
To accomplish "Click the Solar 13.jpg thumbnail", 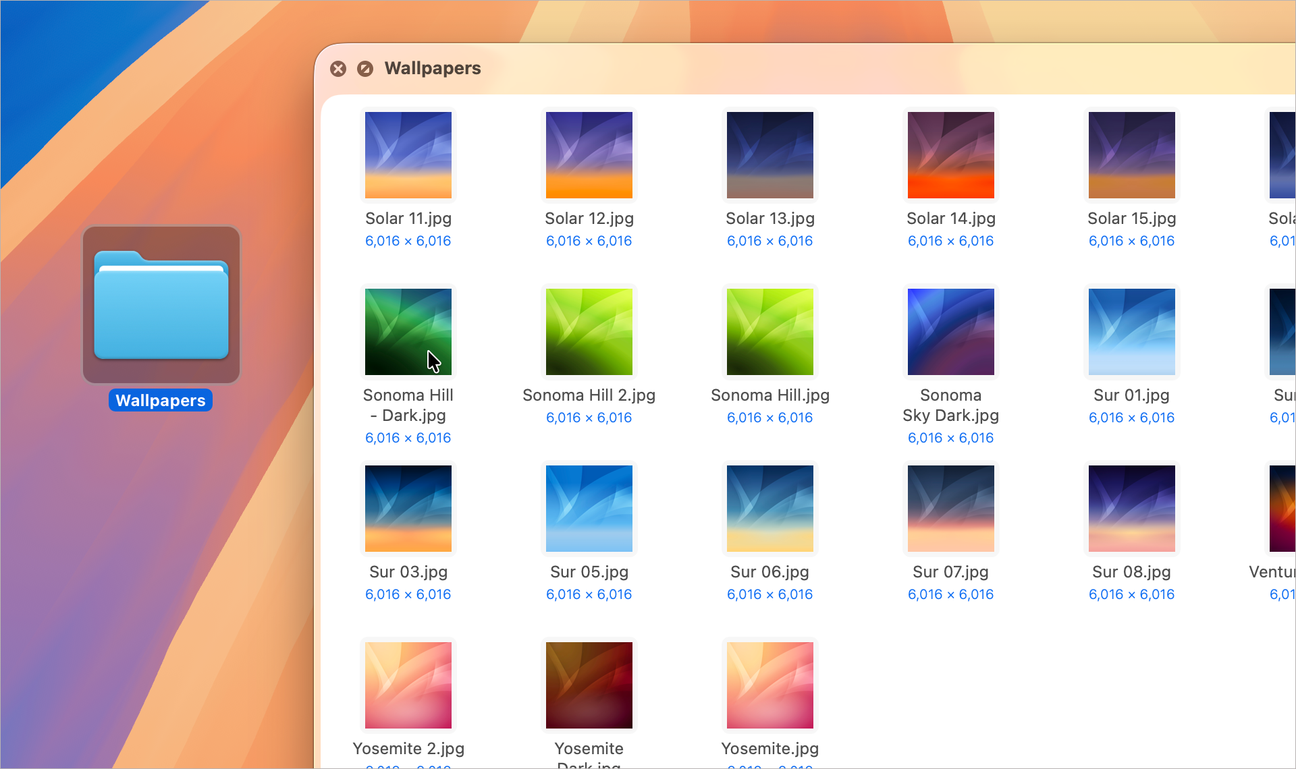I will (x=770, y=155).
